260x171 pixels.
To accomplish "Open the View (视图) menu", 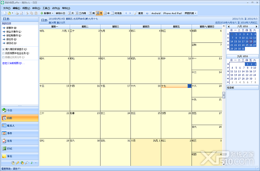I will pos(26,8).
